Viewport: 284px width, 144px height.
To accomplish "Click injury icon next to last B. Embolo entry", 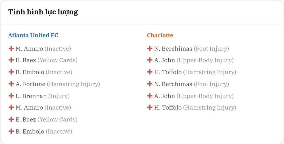I will 11,131.
